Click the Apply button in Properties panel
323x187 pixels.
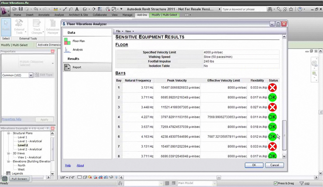(x=44, y=120)
